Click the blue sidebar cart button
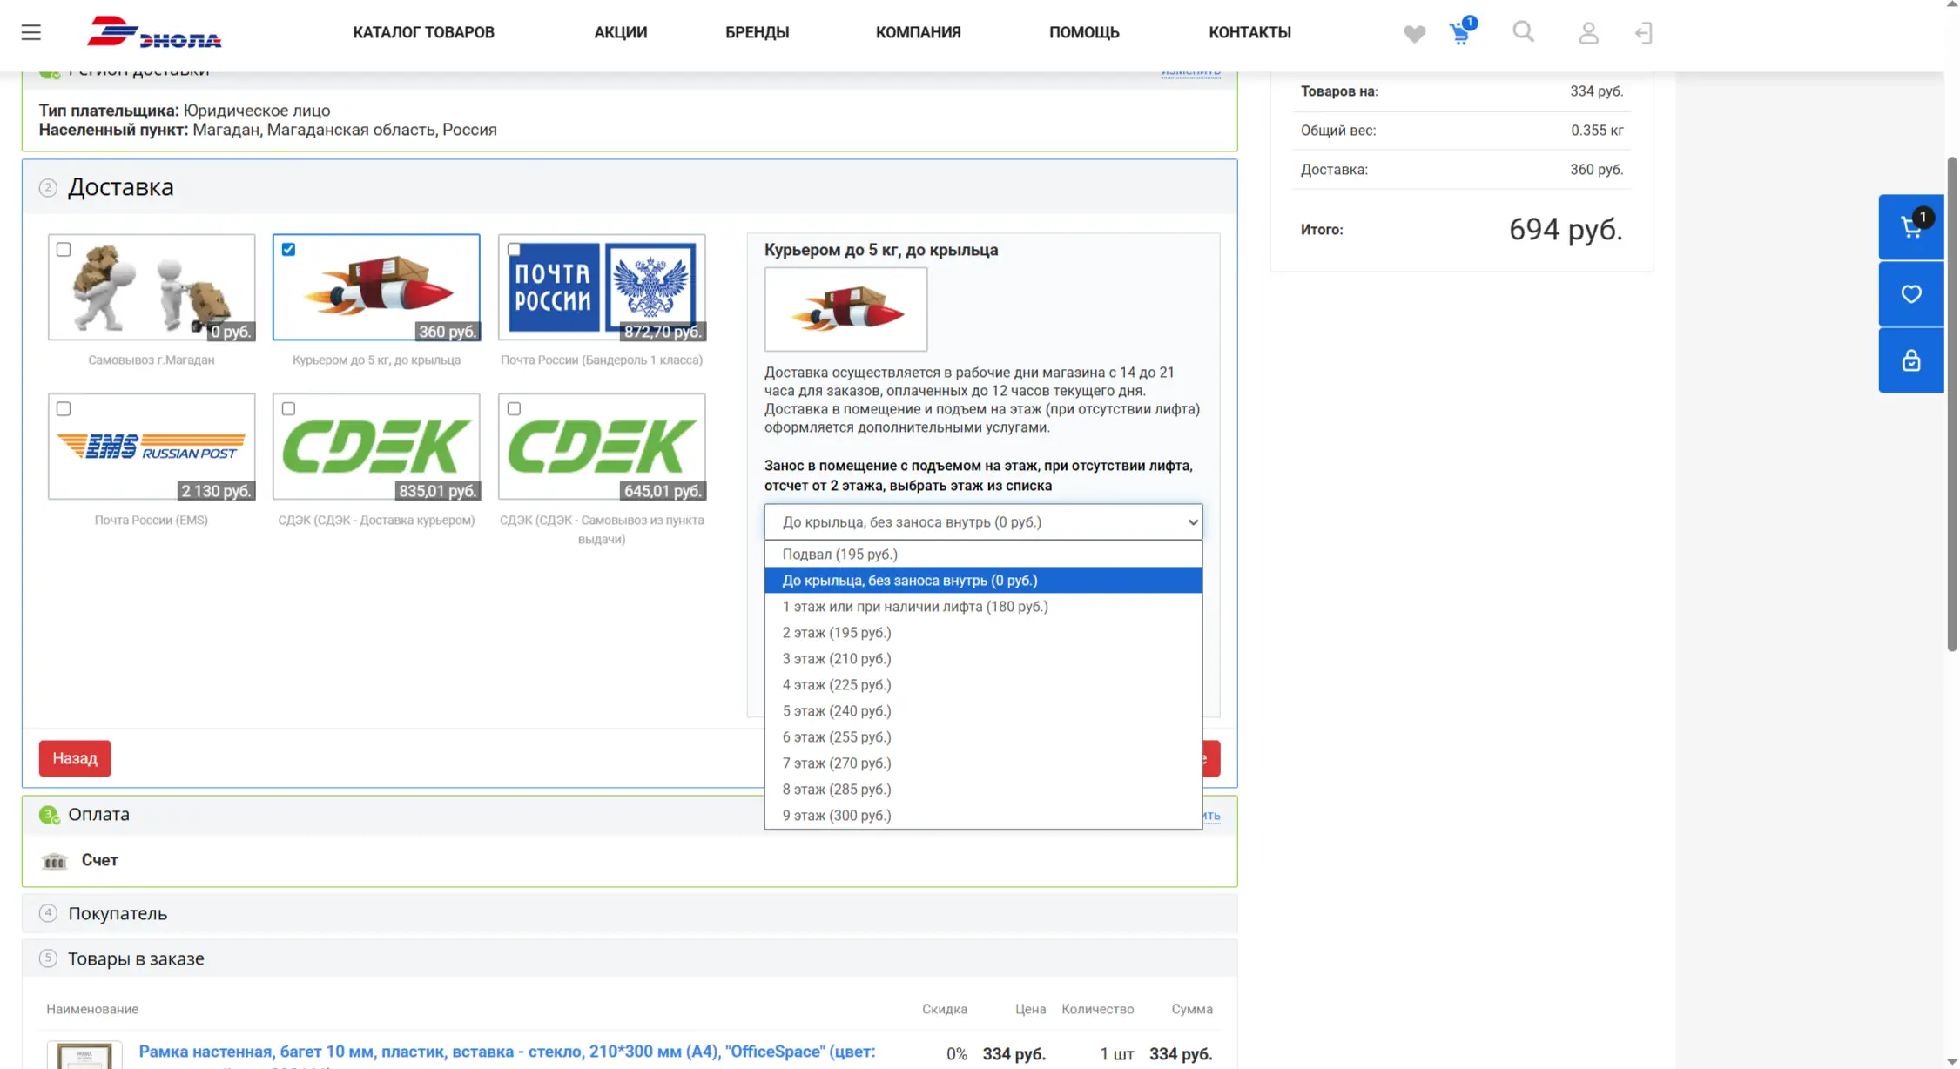 click(1910, 227)
